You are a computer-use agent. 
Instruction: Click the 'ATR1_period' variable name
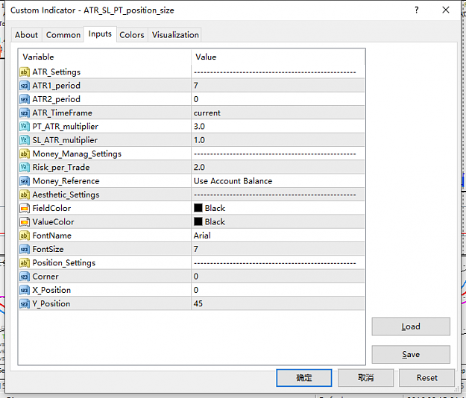coord(56,86)
